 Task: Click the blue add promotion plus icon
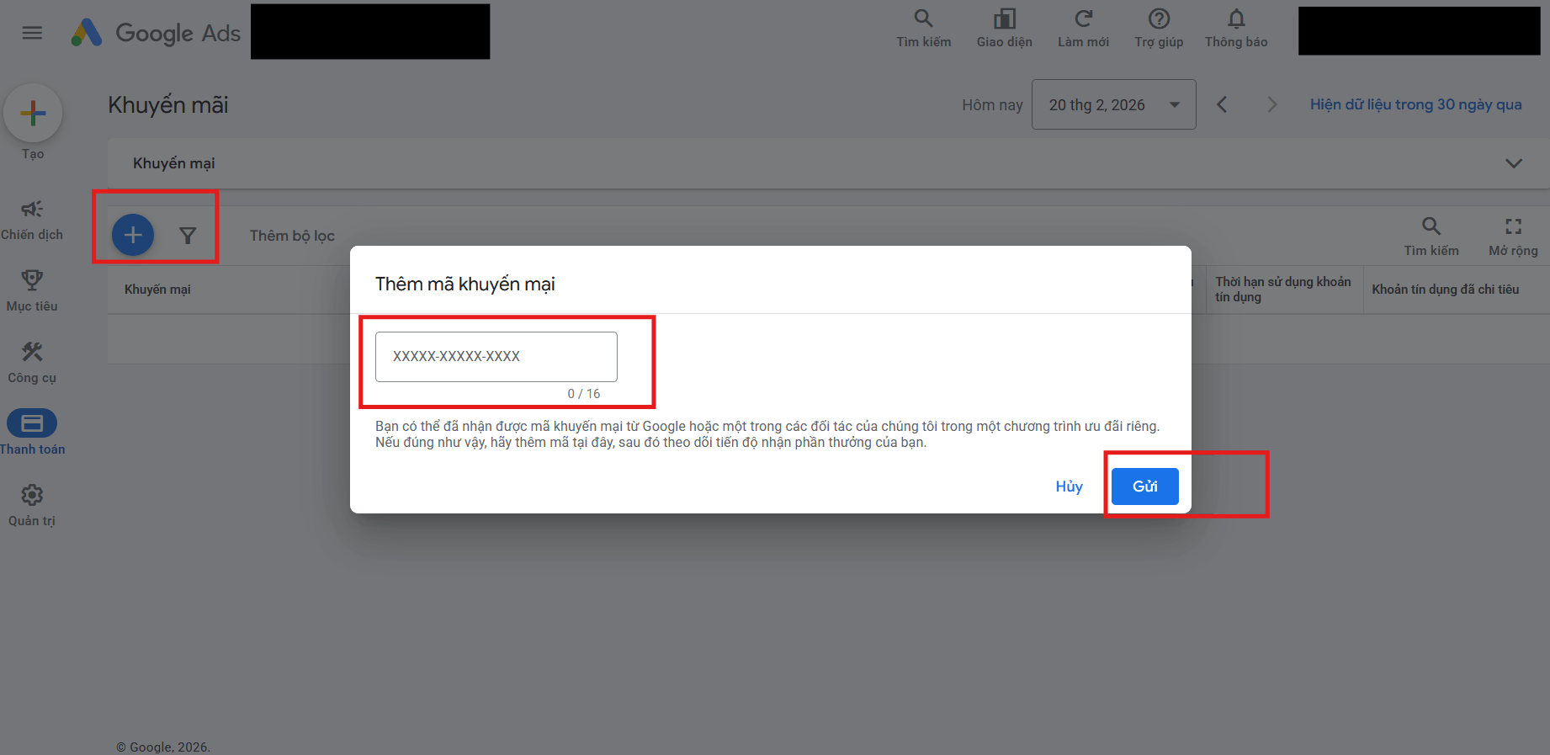pos(133,235)
